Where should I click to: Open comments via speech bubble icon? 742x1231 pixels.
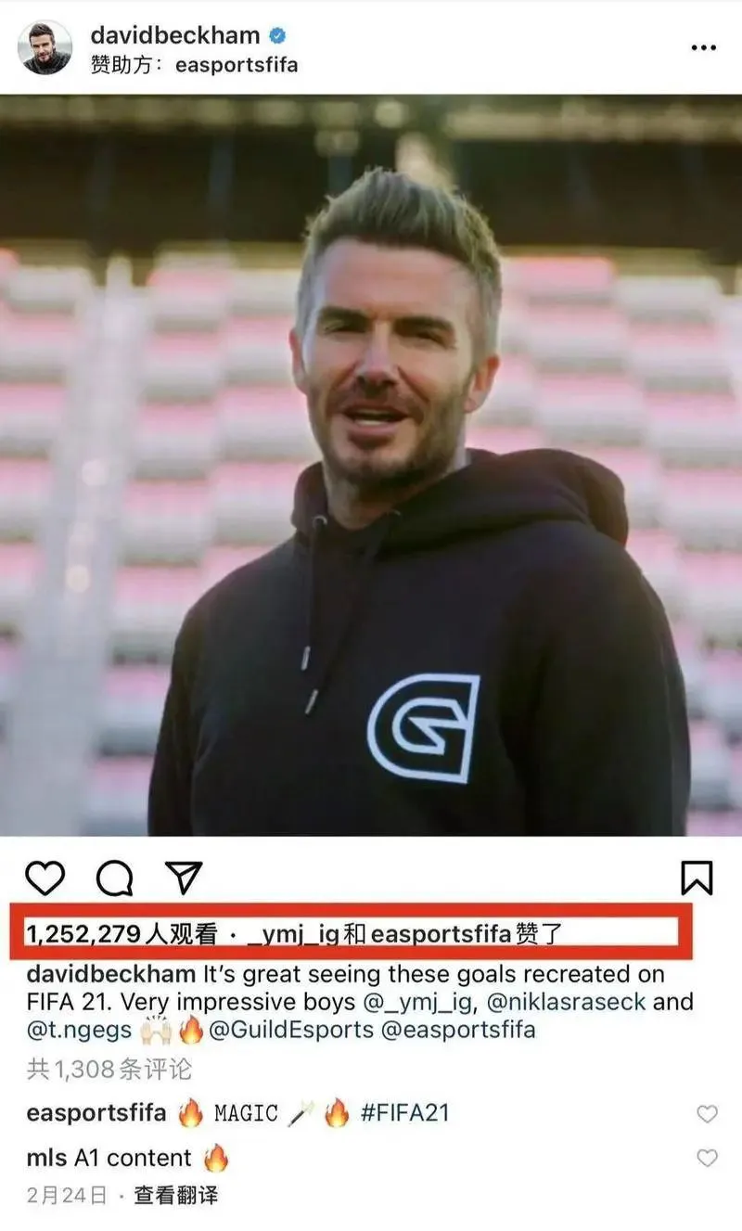(115, 877)
